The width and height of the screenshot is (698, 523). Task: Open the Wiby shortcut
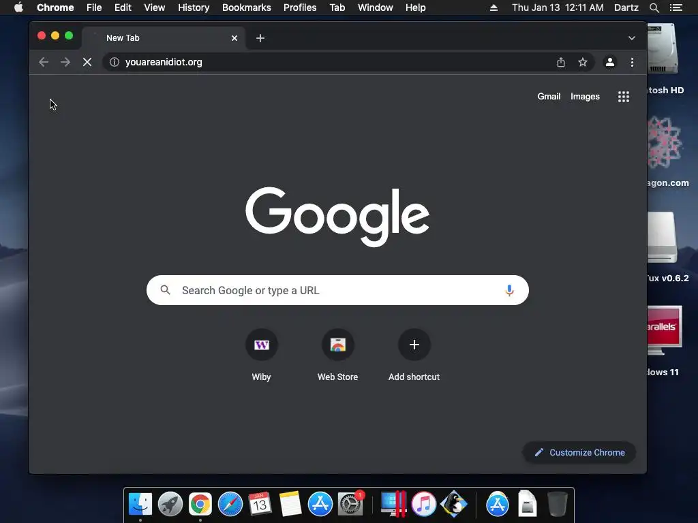coord(261,355)
